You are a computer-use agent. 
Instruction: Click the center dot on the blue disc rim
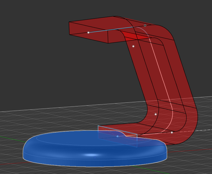coord(95,157)
